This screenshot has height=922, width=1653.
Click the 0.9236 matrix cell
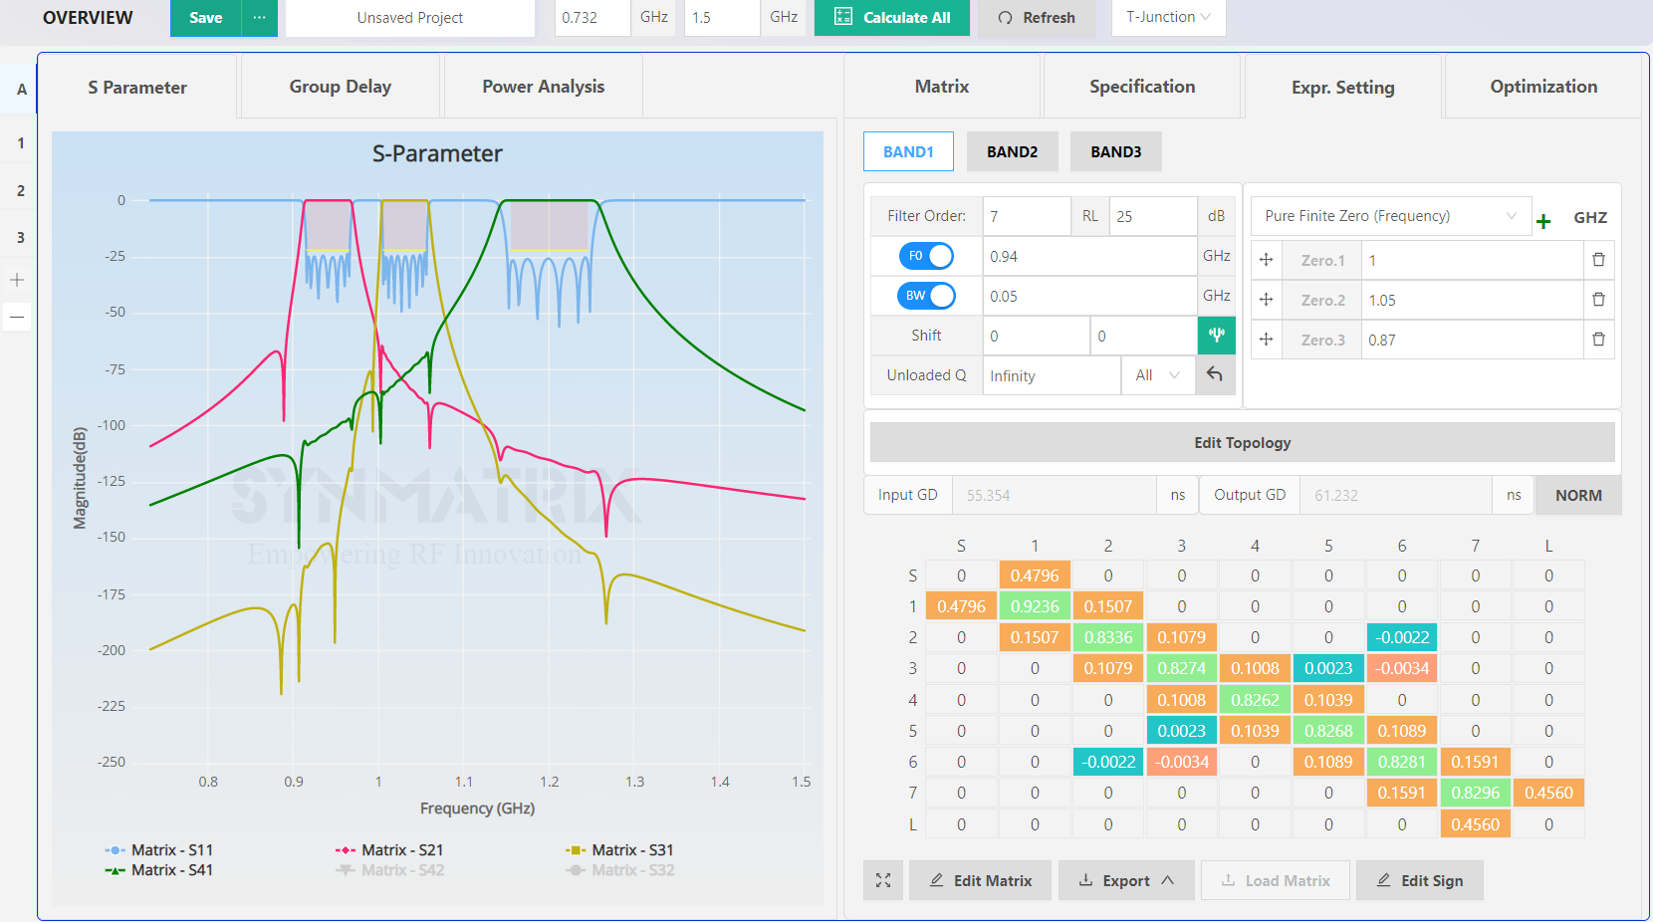tap(1035, 606)
